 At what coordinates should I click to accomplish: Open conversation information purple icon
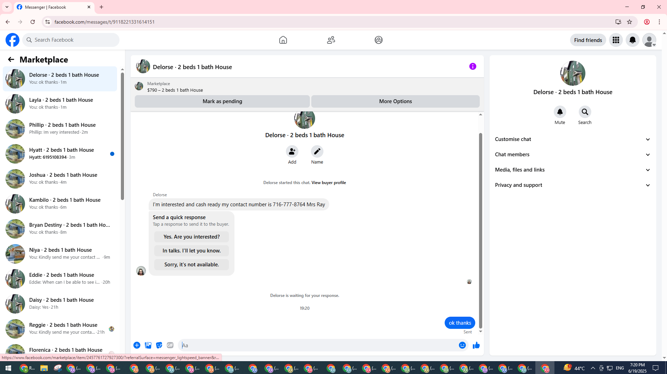click(473, 66)
